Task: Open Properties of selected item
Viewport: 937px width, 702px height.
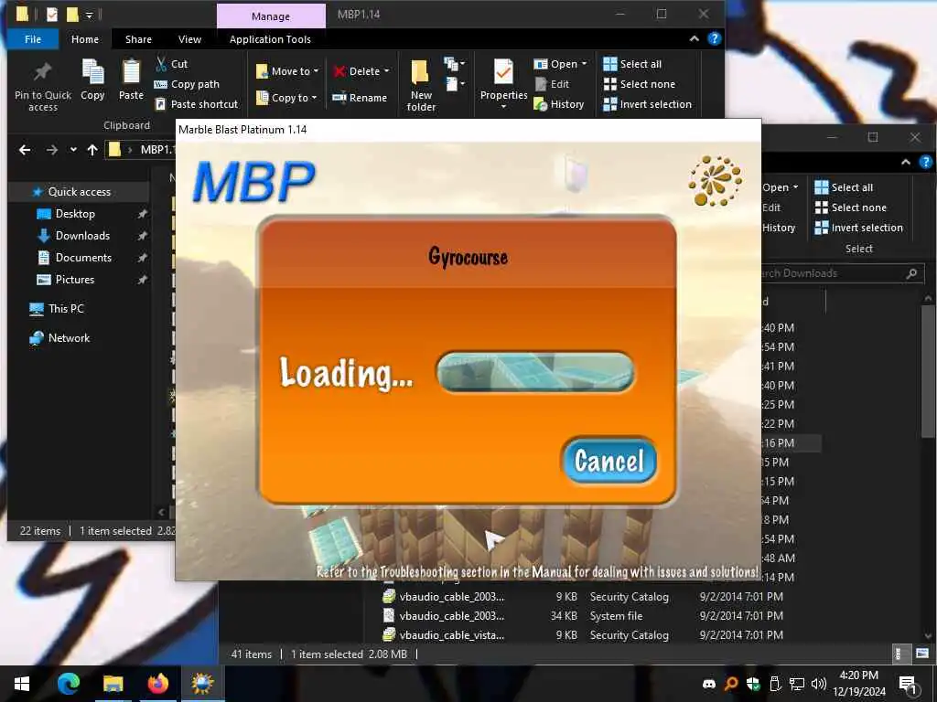Action: [x=504, y=83]
